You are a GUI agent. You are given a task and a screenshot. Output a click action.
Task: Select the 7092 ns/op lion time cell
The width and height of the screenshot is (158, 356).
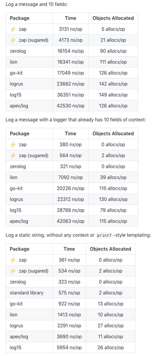pyautogui.click(x=70, y=177)
